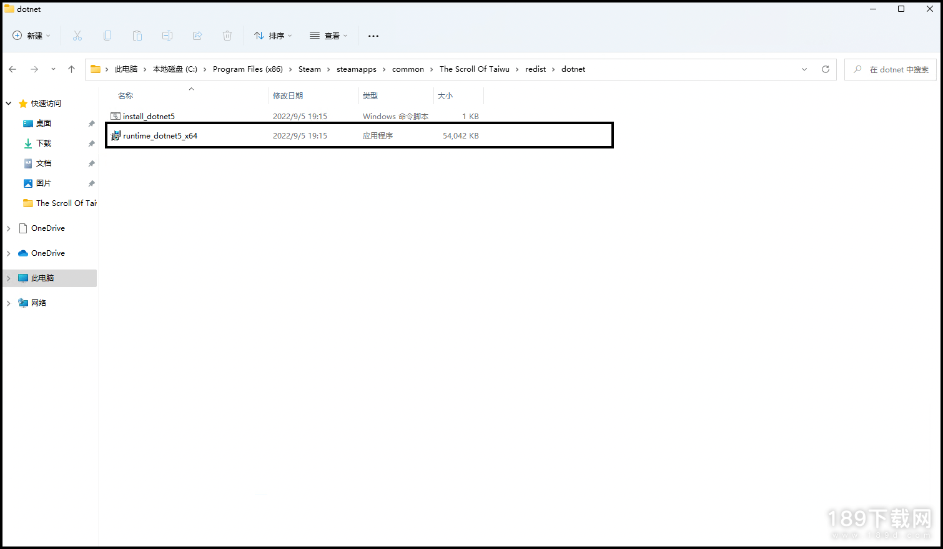Go forward with the right arrow
This screenshot has width=943, height=549.
click(x=34, y=69)
